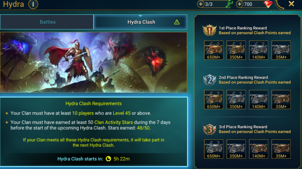View 3rd place 35M+ reward chest
Image resolution: width=302 pixels, height=169 pixels.
(x=281, y=149)
